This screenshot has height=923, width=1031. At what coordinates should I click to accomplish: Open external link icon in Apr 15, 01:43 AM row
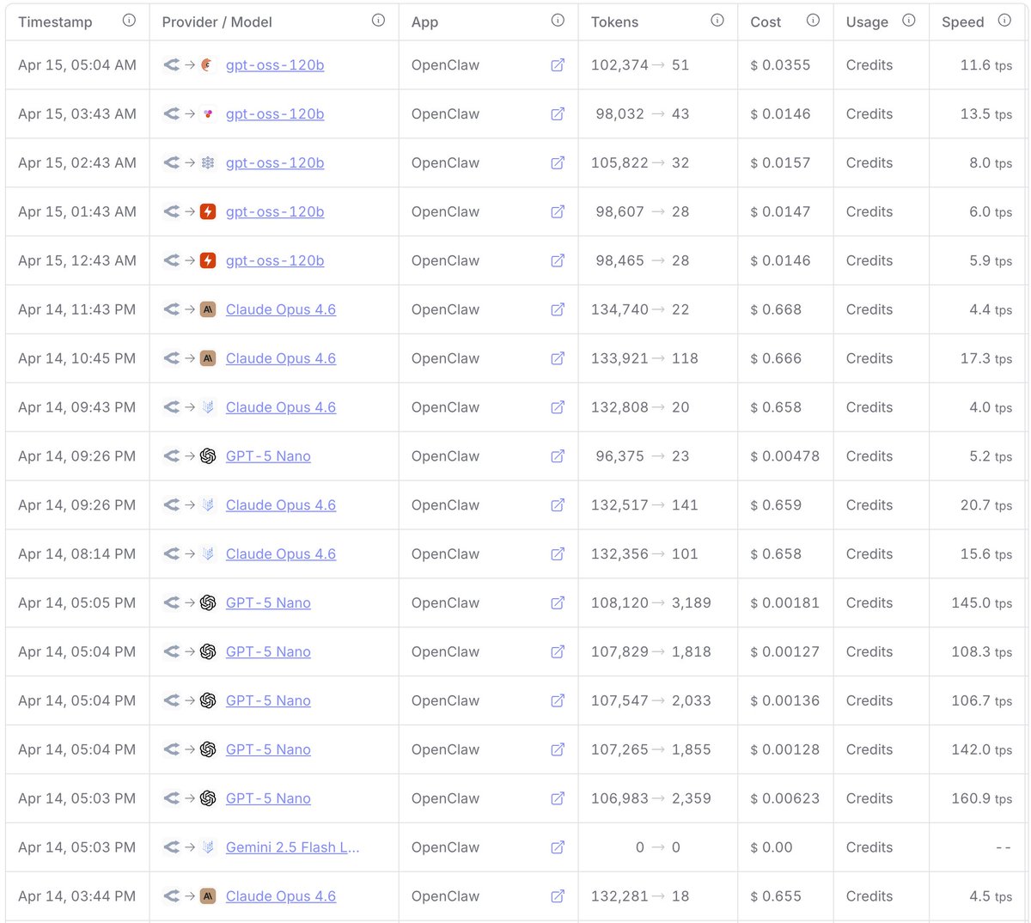click(x=558, y=211)
